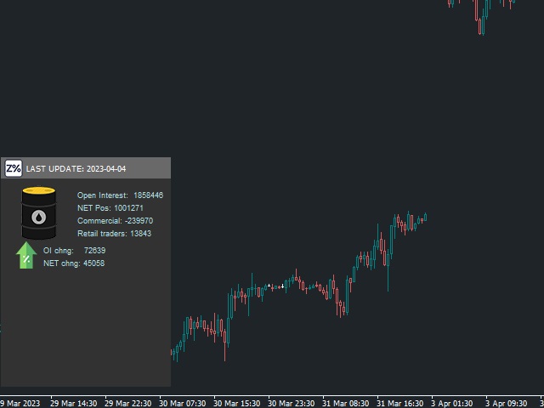The height and width of the screenshot is (408, 544).
Task: Click the Z% logo icon
Action: [14, 168]
